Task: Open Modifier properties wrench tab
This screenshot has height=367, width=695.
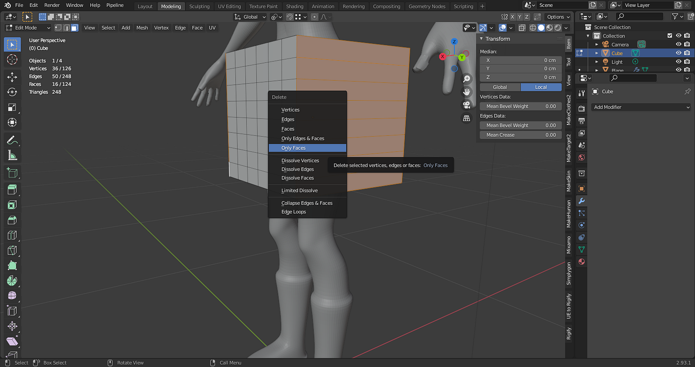Action: [x=581, y=201]
